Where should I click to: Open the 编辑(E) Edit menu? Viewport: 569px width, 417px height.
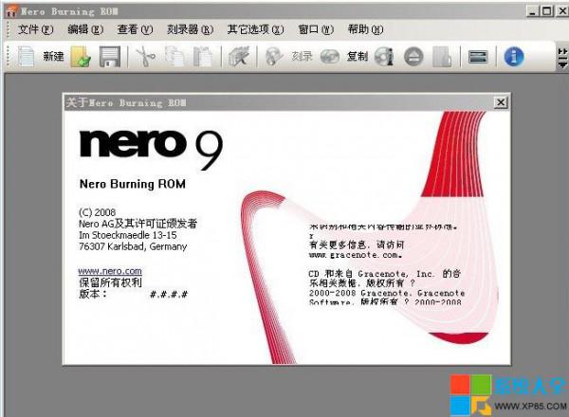coord(84,29)
